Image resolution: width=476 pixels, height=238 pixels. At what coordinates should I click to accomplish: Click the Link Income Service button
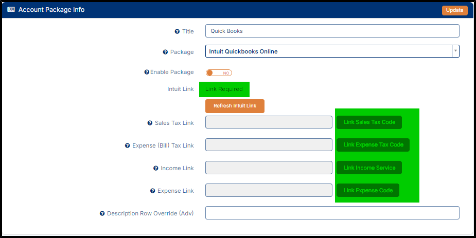[369, 168]
